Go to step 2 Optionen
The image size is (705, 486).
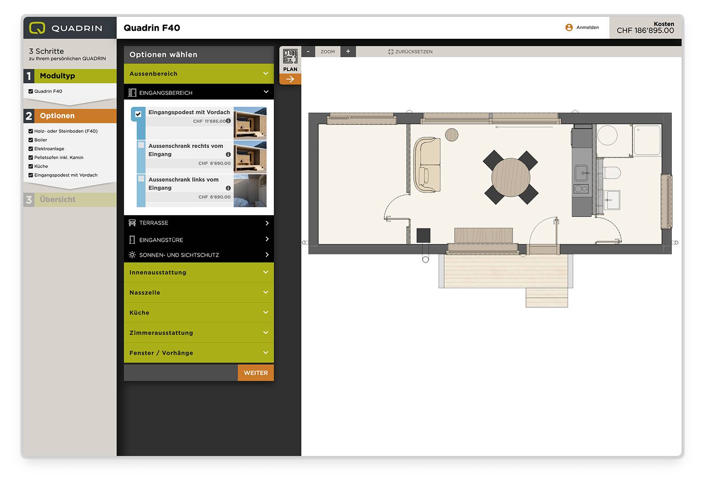70,116
